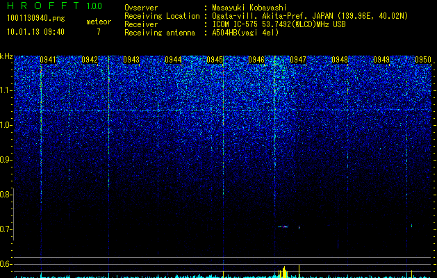
Task: Click the meteor label
Action: click(99, 22)
